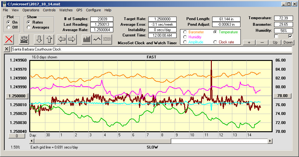Click the wavy lines graph icon

(107, 39)
